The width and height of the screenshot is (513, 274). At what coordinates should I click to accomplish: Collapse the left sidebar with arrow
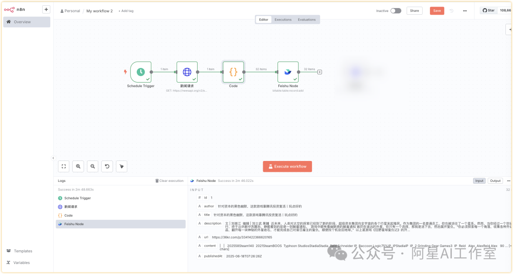click(53, 158)
